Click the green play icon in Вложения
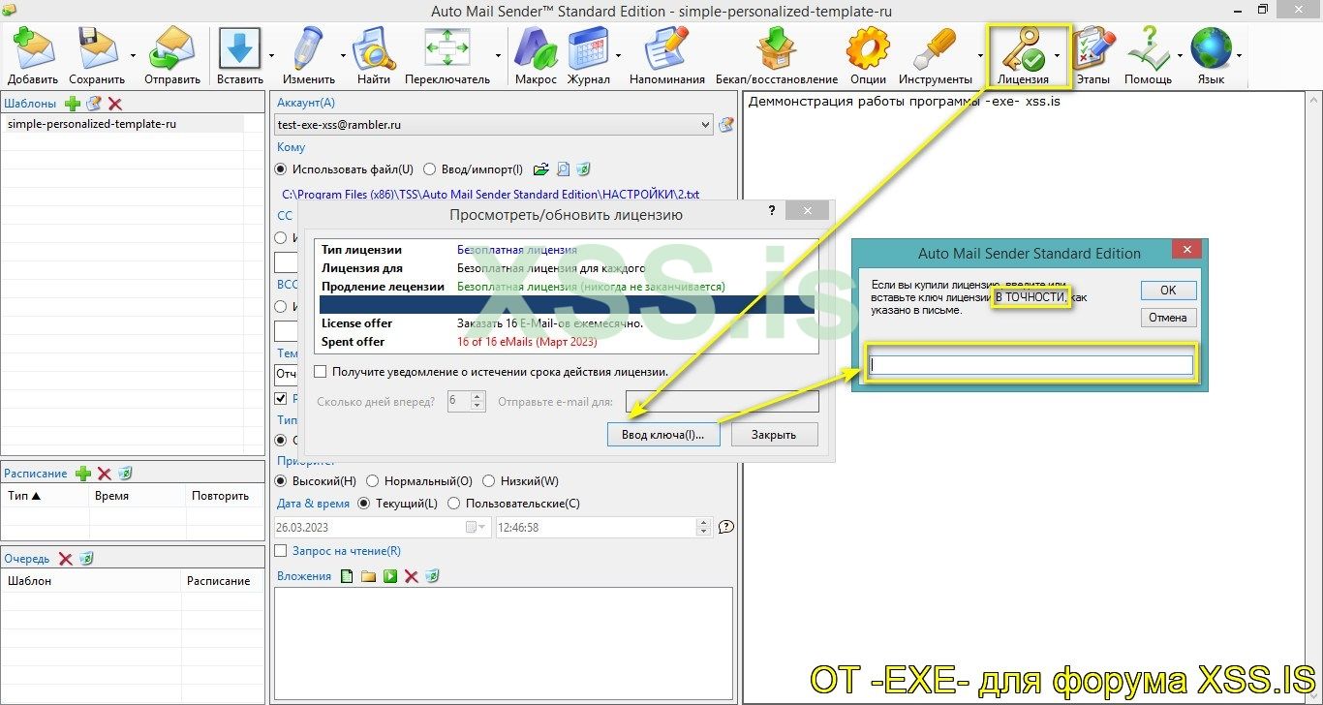The width and height of the screenshot is (1323, 705). click(x=389, y=576)
